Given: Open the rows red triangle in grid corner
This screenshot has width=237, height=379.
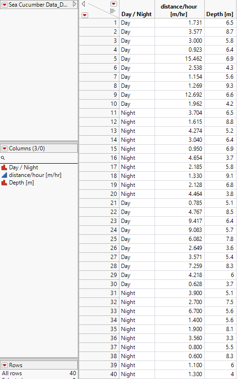Looking at the screenshot, I should [x=84, y=15].
